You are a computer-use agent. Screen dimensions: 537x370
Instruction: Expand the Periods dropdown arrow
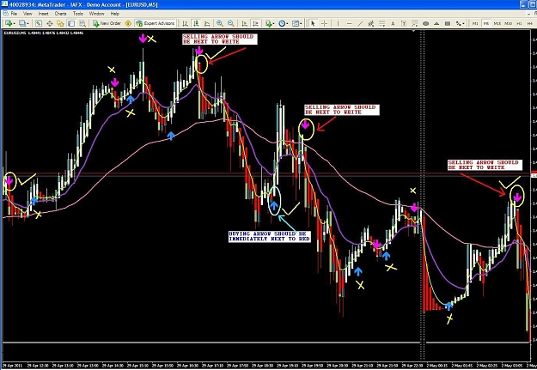click(x=287, y=24)
